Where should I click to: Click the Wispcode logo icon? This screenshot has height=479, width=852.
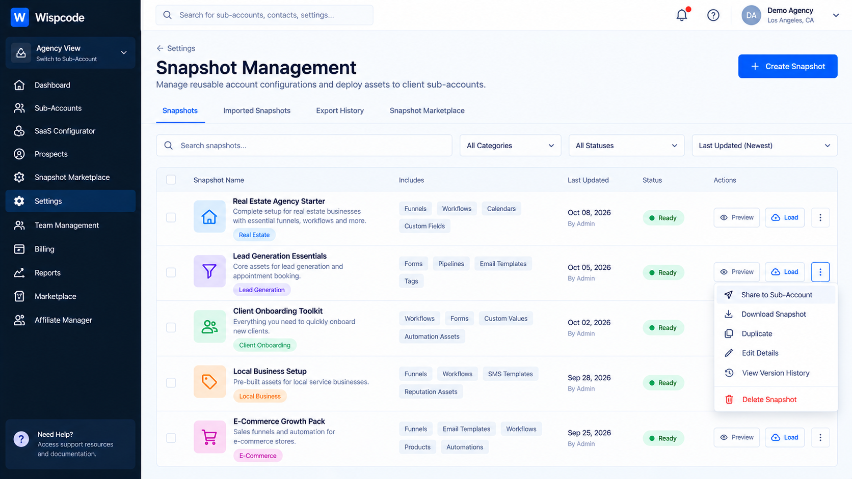click(x=19, y=17)
